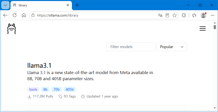
Task: Open the translate page icon
Action: [160, 15]
